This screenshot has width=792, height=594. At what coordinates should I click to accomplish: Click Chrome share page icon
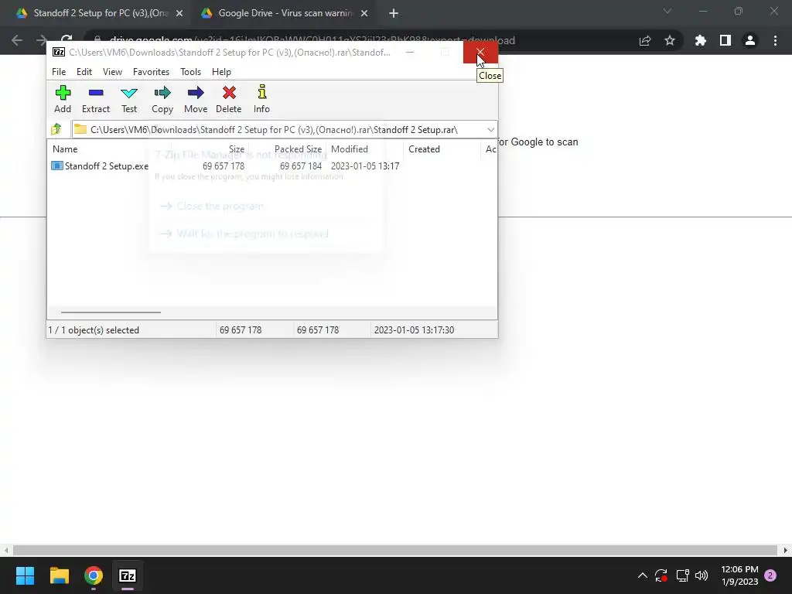pyautogui.click(x=645, y=40)
